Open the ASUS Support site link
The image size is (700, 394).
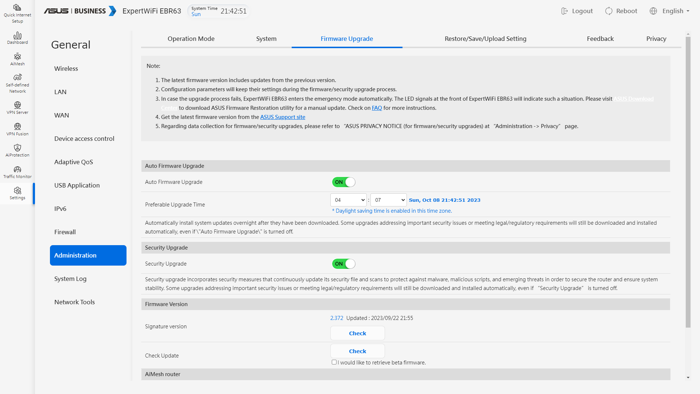point(283,117)
